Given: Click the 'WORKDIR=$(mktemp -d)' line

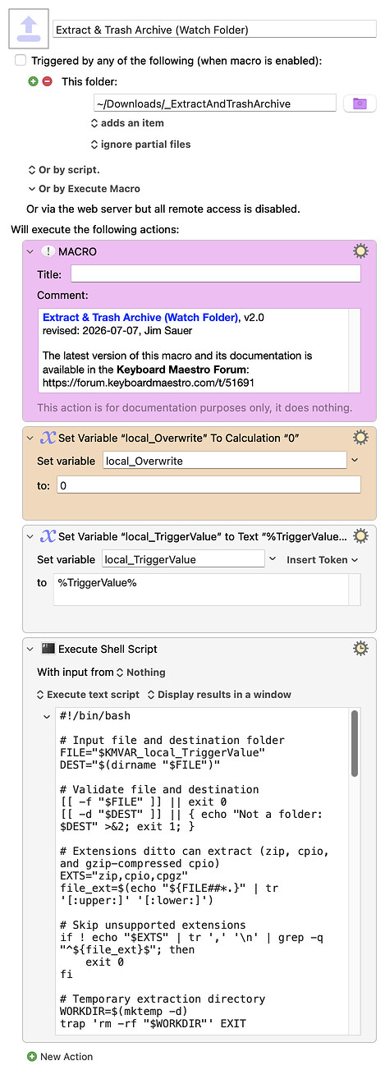Looking at the screenshot, I should pyautogui.click(x=121, y=1012).
